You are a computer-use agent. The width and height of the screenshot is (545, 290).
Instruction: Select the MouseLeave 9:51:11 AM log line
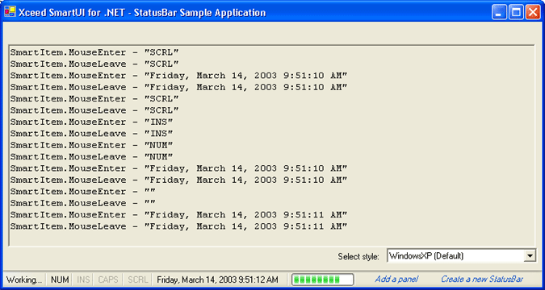click(178, 226)
